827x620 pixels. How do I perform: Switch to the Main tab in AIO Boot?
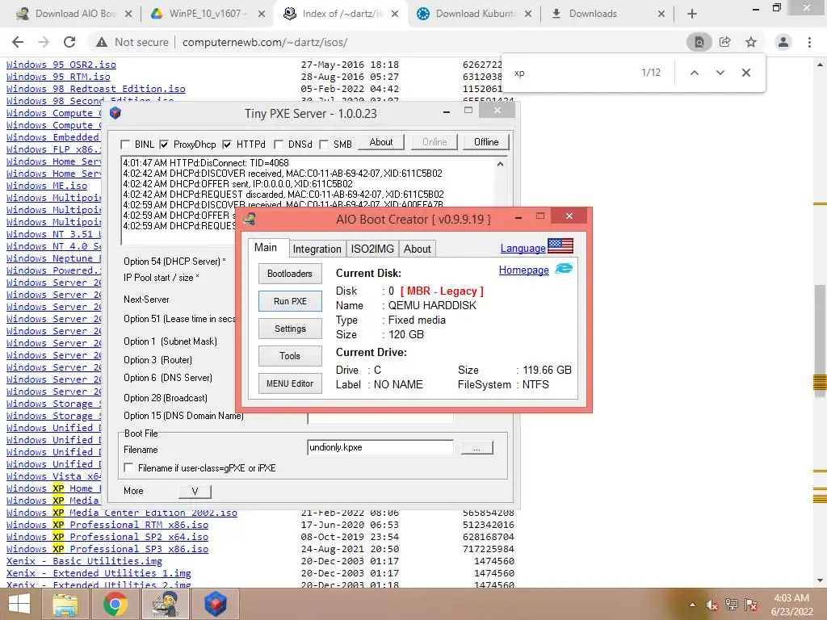pyautogui.click(x=266, y=248)
